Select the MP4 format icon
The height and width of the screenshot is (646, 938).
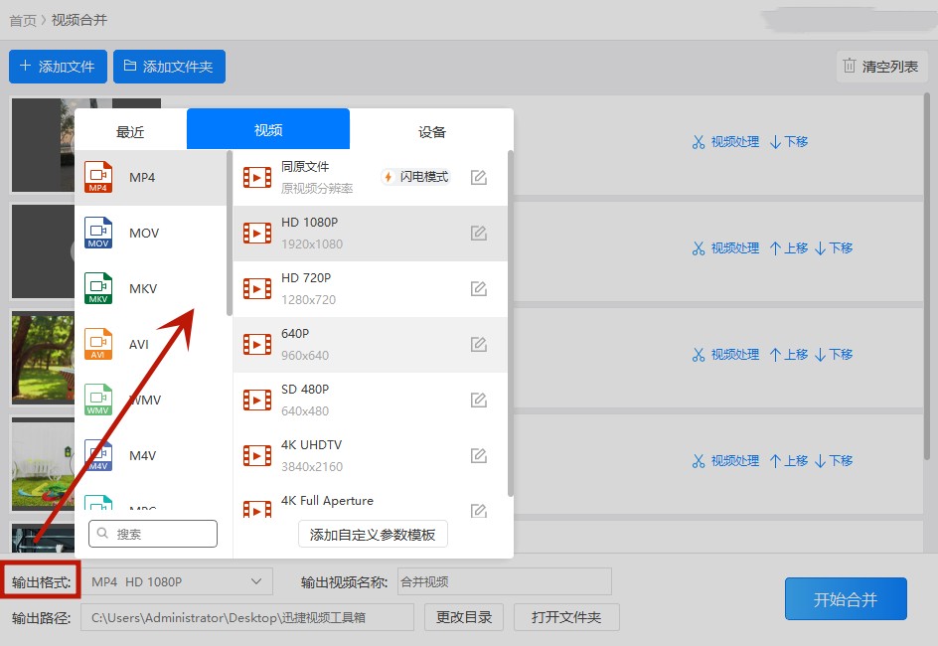click(99, 178)
